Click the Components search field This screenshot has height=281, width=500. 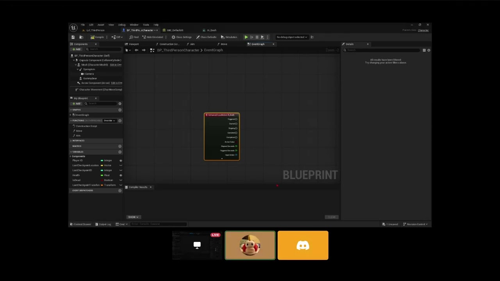[103, 50]
